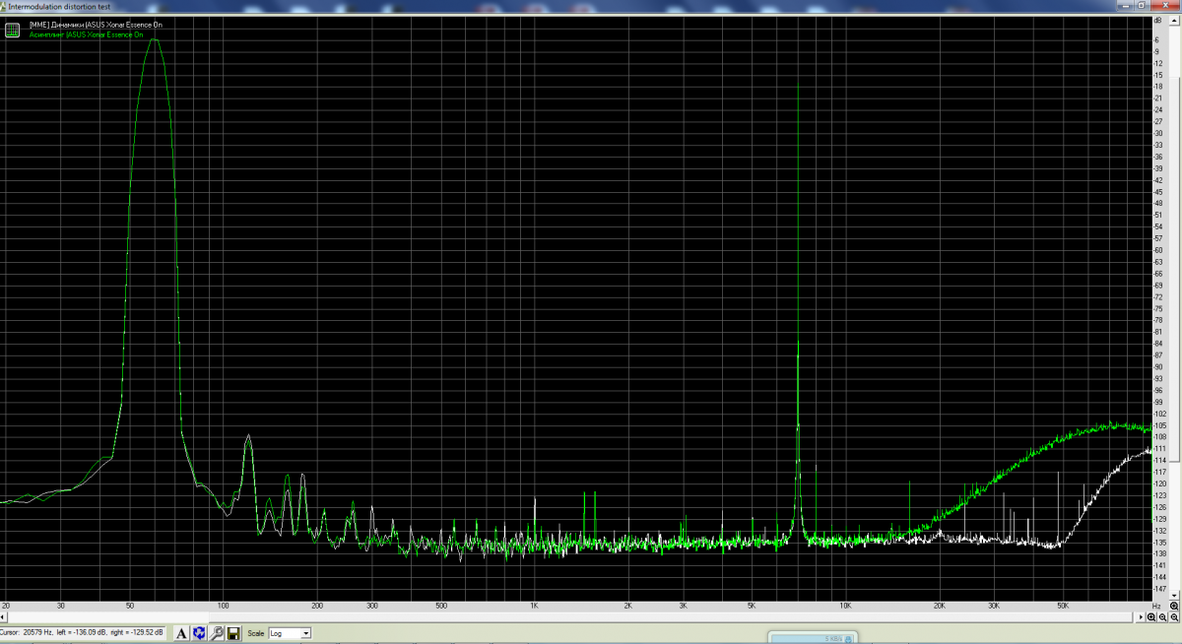
Task: Click the text annotation 'A' icon
Action: point(181,633)
